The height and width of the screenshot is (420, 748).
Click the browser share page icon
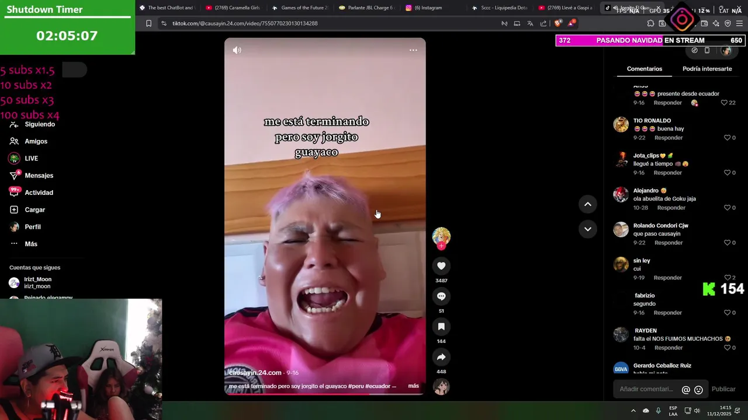[x=543, y=23]
